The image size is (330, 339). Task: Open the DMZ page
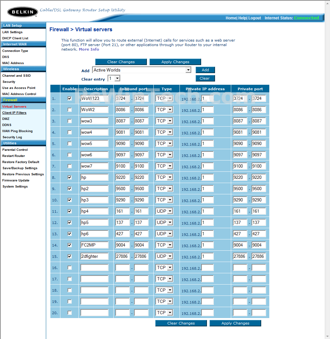[x=6, y=119]
